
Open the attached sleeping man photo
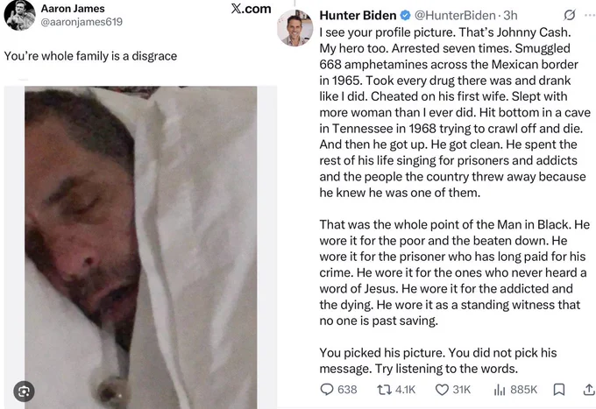(x=140, y=248)
